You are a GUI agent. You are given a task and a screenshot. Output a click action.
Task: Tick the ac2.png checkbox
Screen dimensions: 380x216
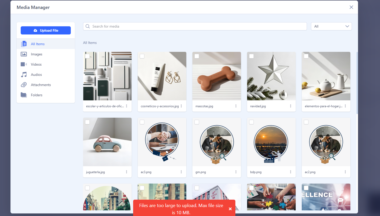click(x=306, y=122)
